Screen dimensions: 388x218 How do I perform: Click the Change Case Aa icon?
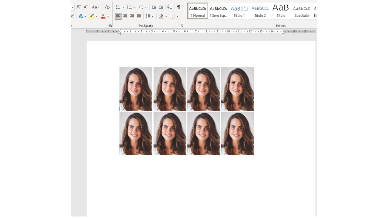click(95, 7)
